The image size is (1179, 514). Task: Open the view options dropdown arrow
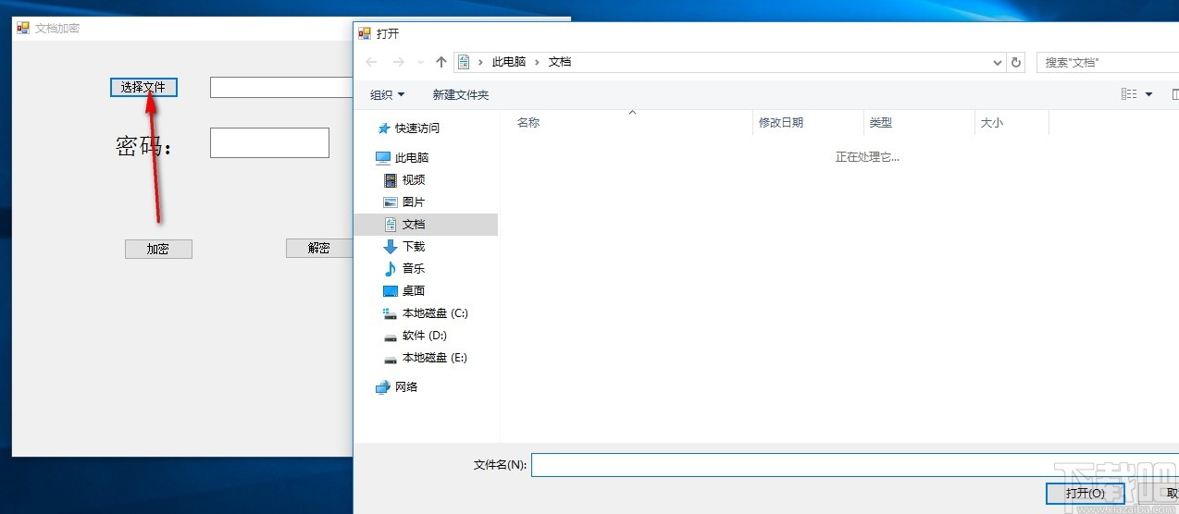[x=1149, y=94]
